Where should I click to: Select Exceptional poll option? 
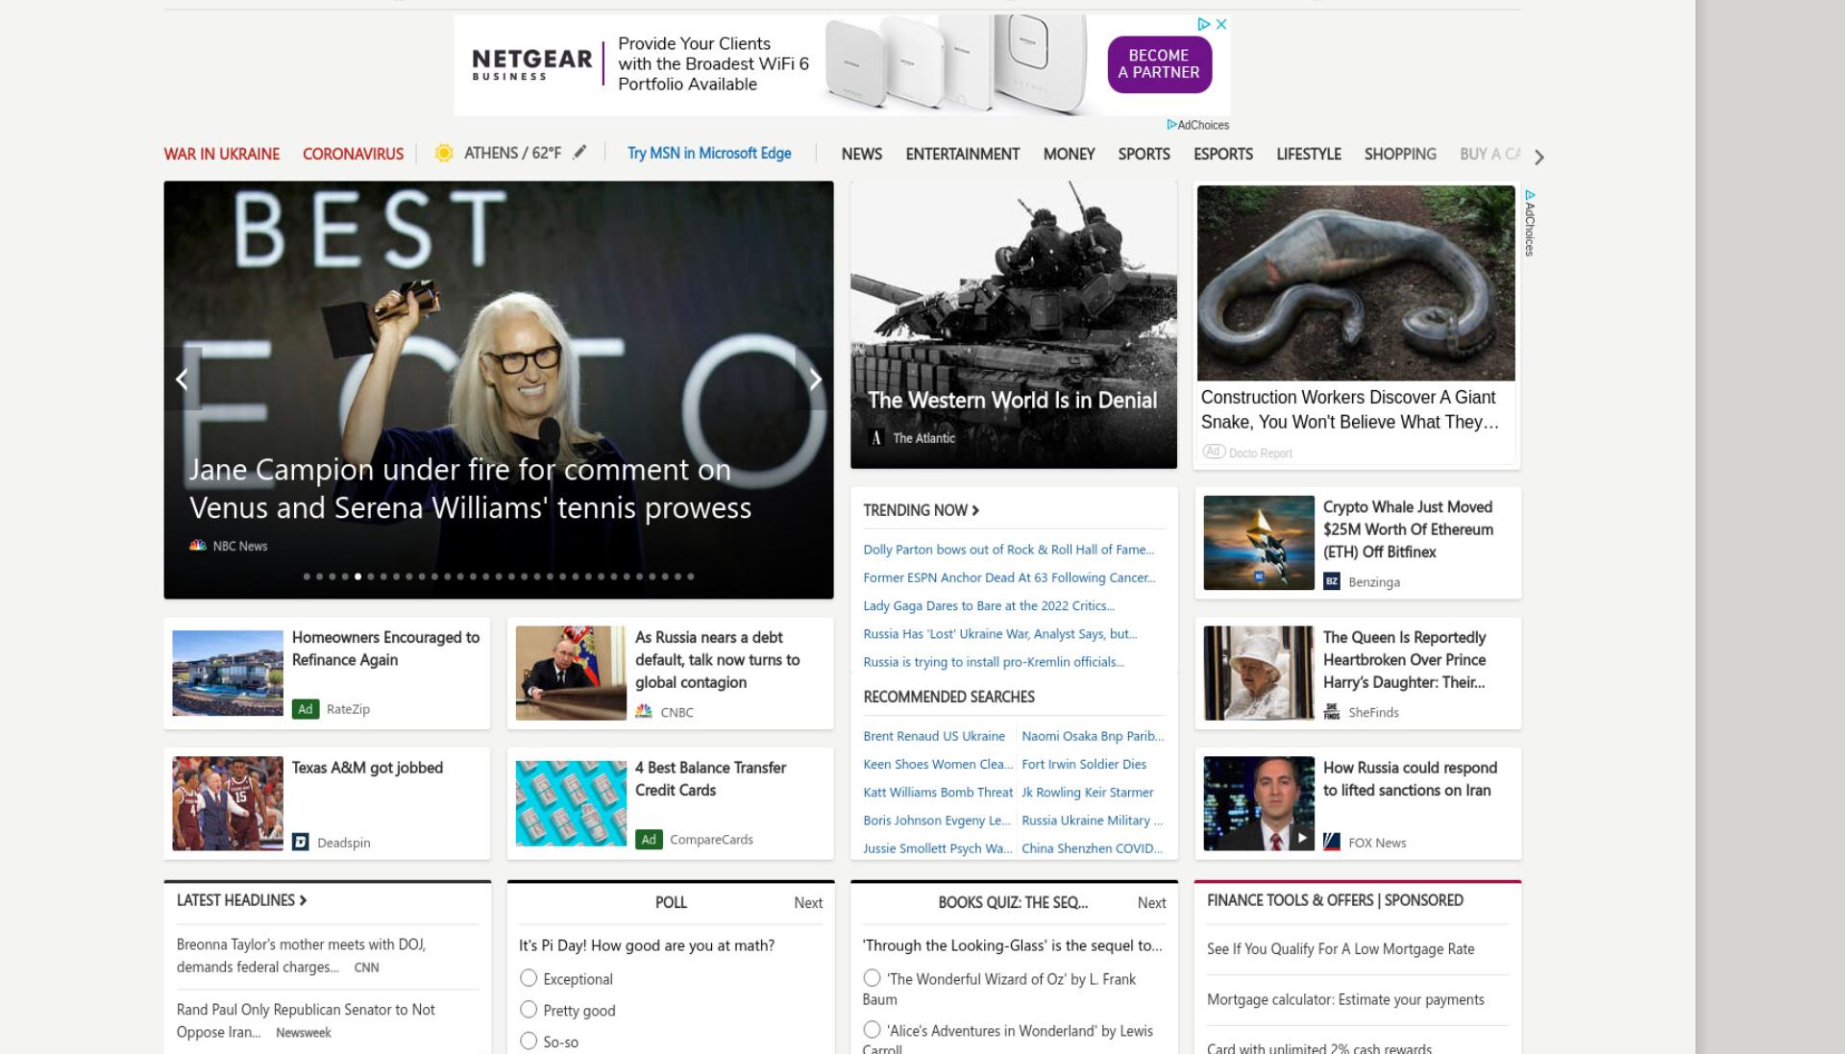(x=529, y=978)
